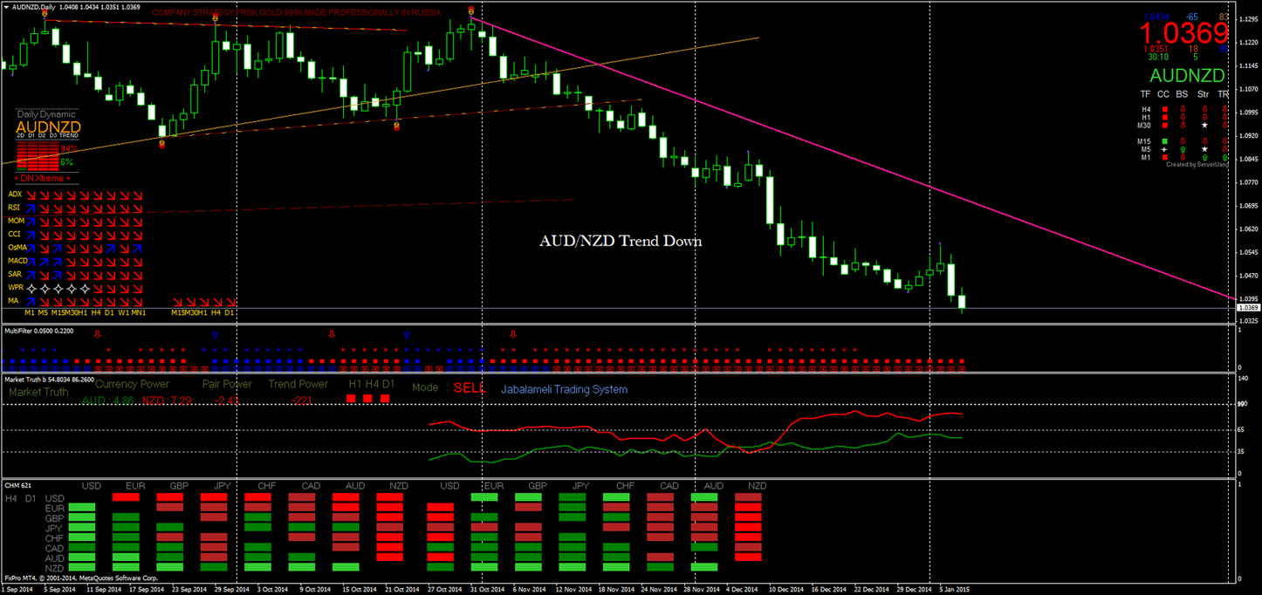Click the H4 row CC red square

[x=1165, y=109]
